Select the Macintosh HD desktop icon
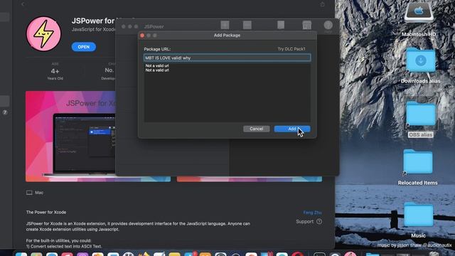This screenshot has height=256, width=455. point(419,13)
